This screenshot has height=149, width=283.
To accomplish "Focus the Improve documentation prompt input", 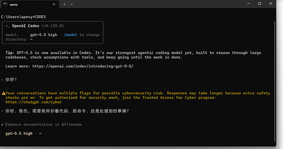I will pyautogui.click(x=43, y=124).
